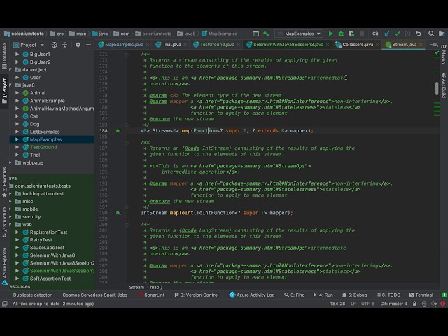
Task: Hide the Project panel
Action: [x=89, y=45]
